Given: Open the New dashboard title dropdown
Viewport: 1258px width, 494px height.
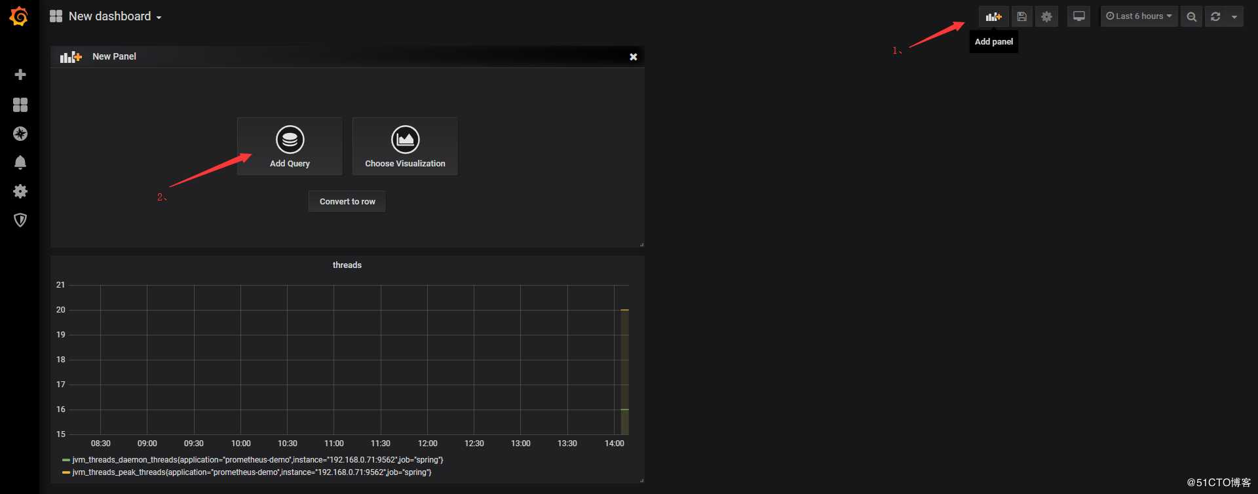Looking at the screenshot, I should [105, 16].
